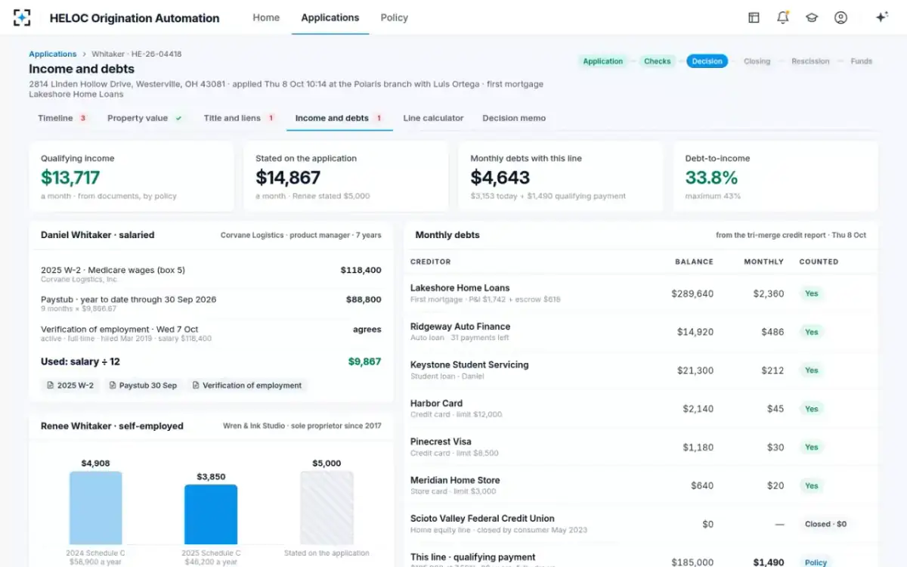Toggle Counted Yes for Keystone Student Servicing
This screenshot has width=907, height=567.
click(812, 370)
